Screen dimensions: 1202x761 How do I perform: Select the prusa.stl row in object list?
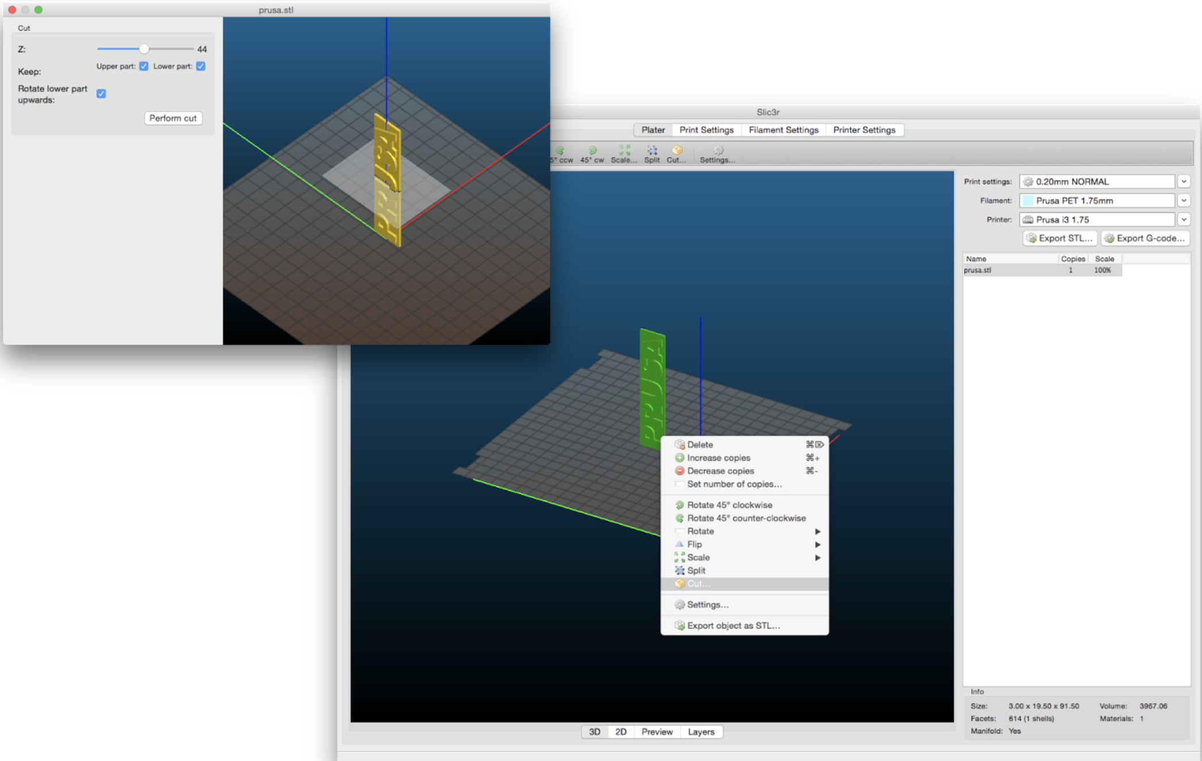pyautogui.click(x=1042, y=270)
